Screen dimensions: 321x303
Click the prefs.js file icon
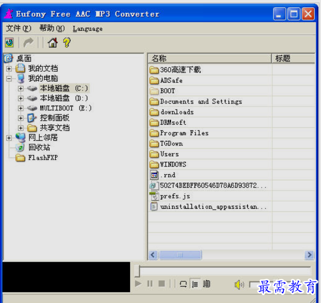point(154,196)
